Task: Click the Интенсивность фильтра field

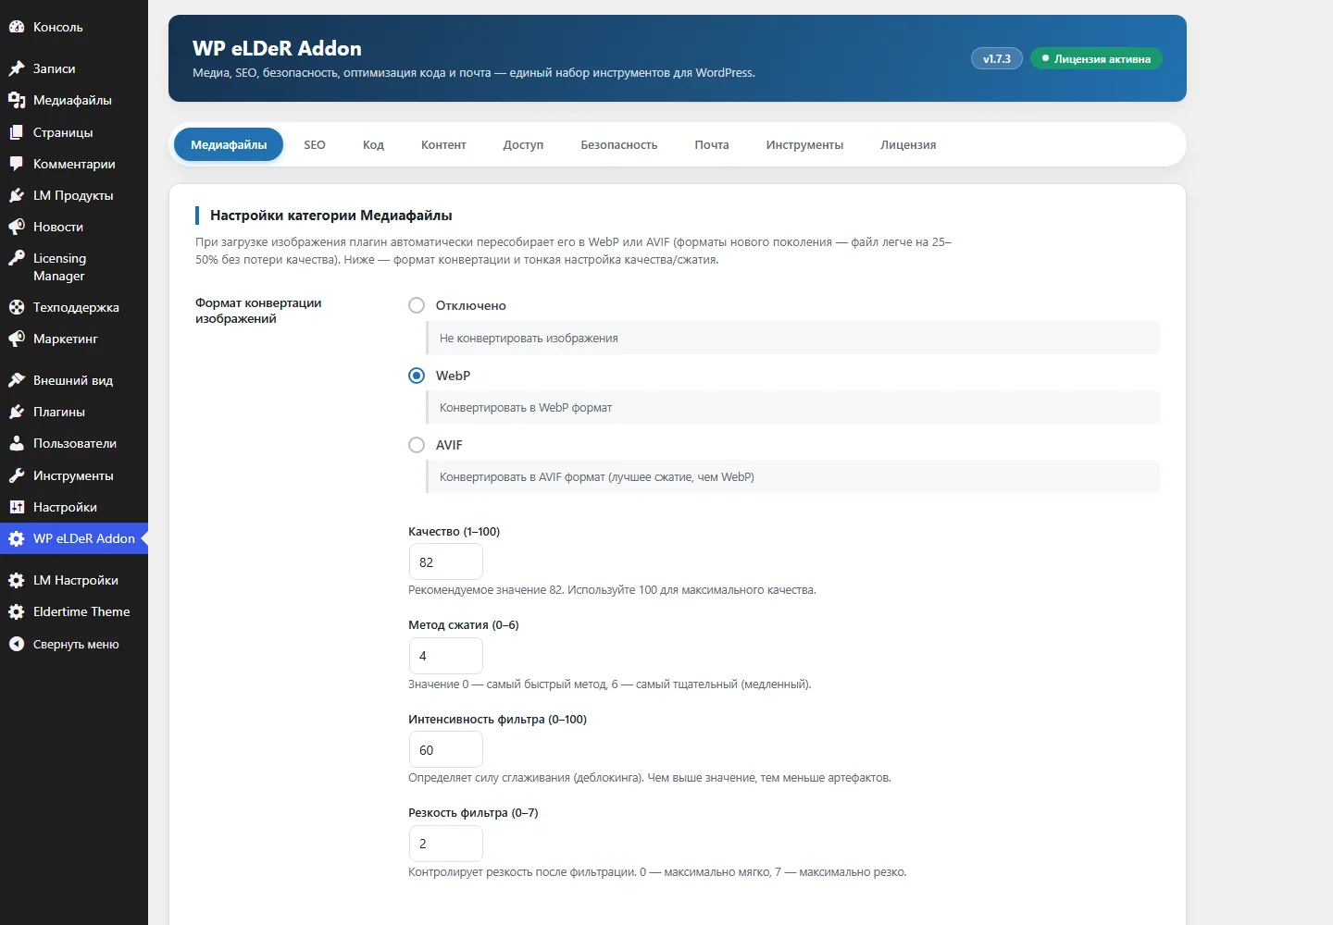Action: pos(445,749)
